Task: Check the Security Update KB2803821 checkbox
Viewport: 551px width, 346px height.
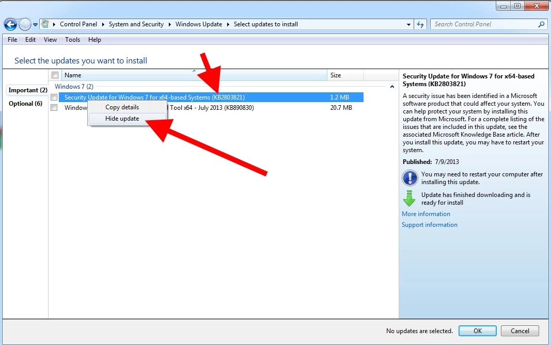Action: click(x=54, y=97)
